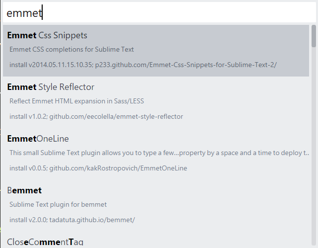Click 'Sublime Text plugin for bemmet' description
The width and height of the screenshot is (318, 248).
(58, 204)
